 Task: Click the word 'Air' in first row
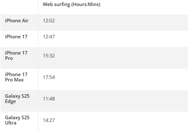[x=25, y=21]
